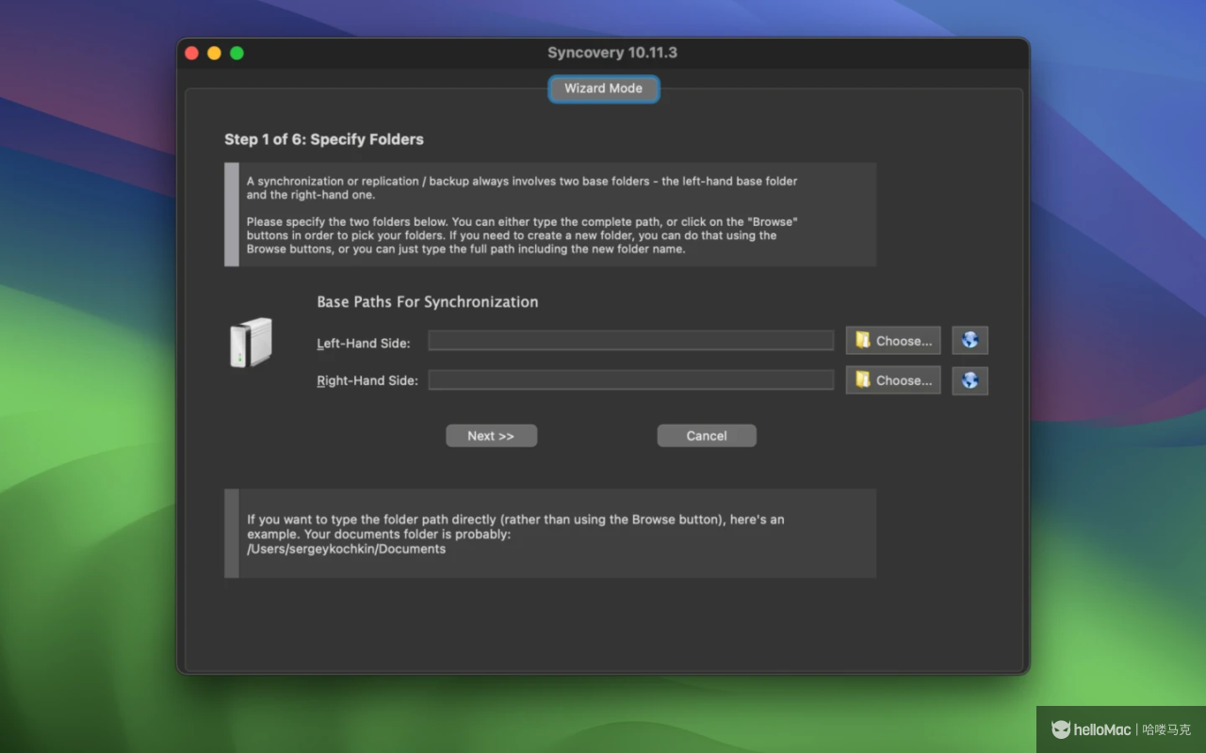
Task: Choose folder for Right-Hand Side
Action: click(893, 380)
